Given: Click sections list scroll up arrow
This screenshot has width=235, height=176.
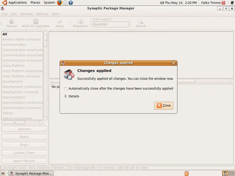Looking at the screenshot, I should [x=46, y=33].
